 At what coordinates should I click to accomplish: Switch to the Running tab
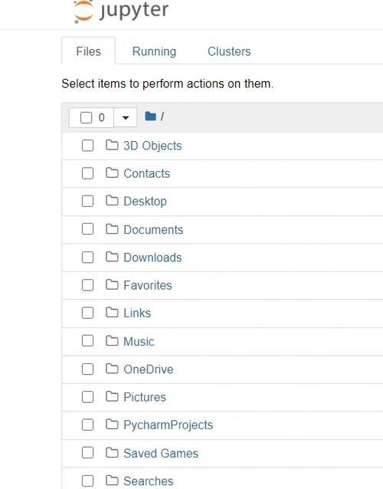154,51
